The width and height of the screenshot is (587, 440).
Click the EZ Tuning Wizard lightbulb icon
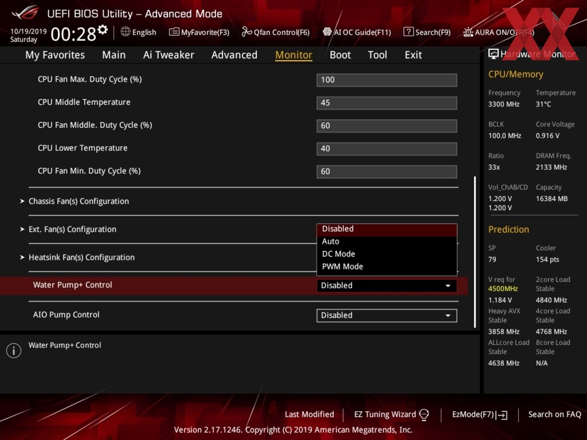tap(424, 415)
